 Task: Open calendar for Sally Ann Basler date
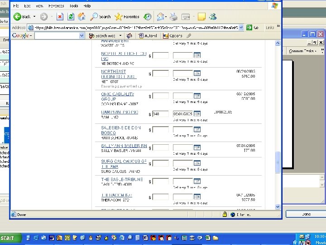coord(197,147)
